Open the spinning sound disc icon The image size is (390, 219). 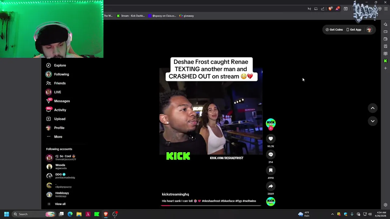click(271, 201)
